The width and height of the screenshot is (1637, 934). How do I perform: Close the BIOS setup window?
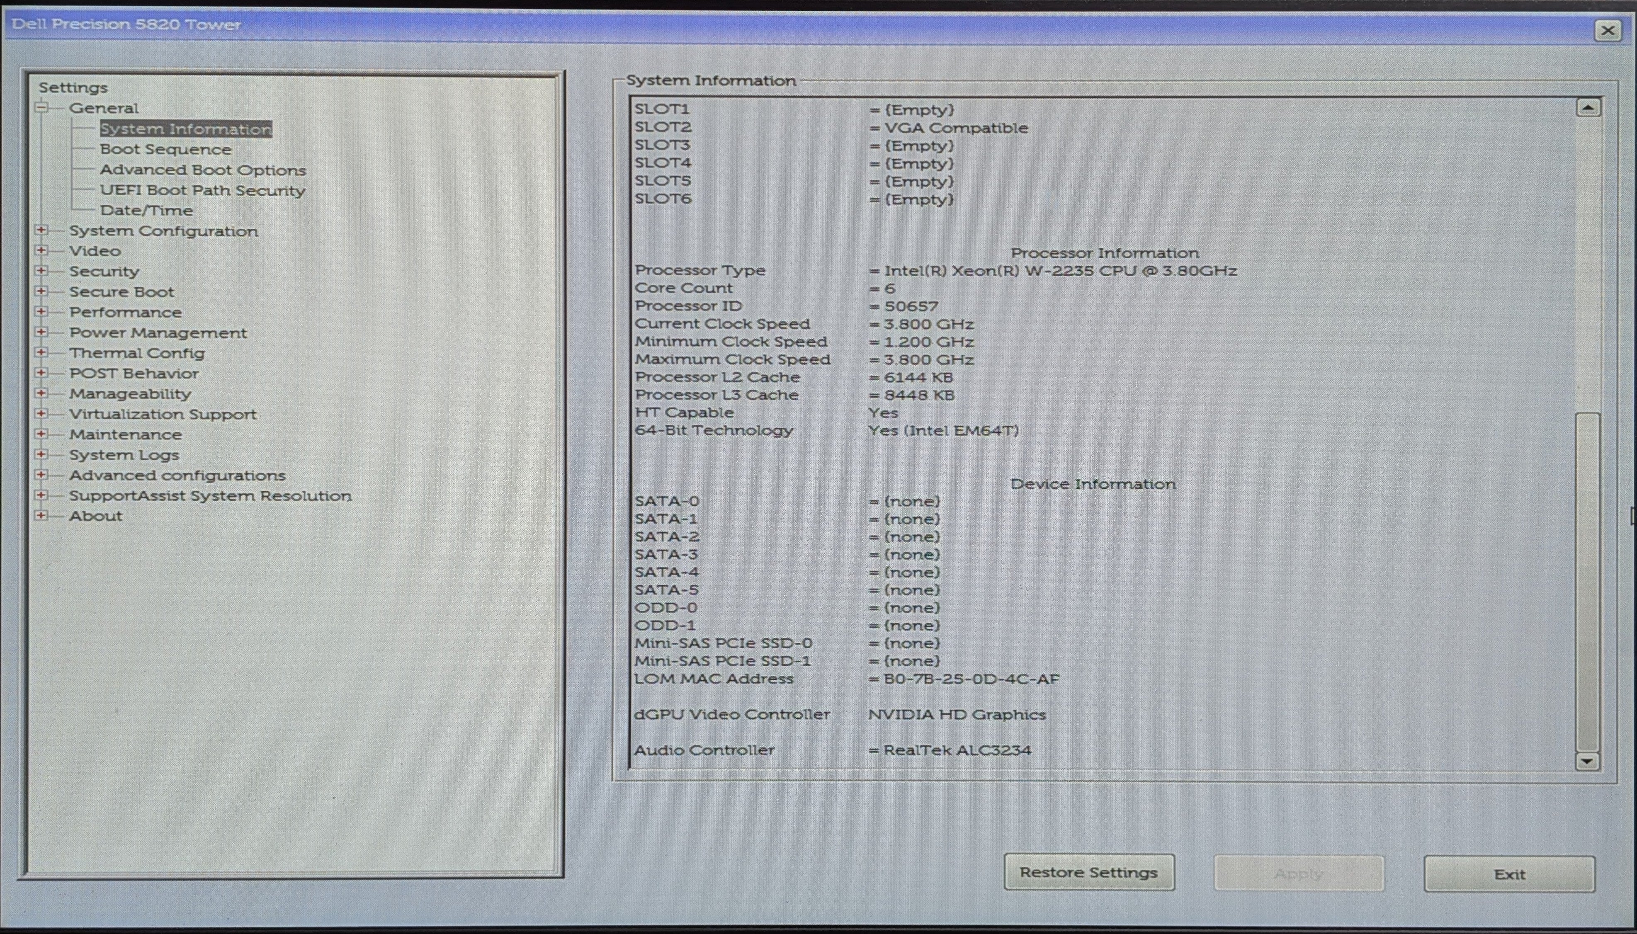click(x=1608, y=30)
